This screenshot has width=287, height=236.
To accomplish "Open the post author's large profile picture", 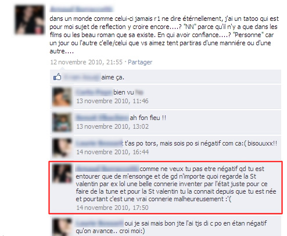I will coord(30,20).
